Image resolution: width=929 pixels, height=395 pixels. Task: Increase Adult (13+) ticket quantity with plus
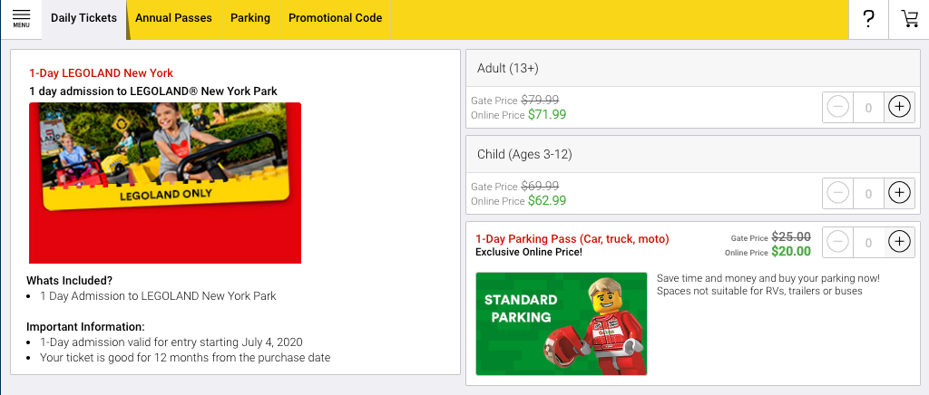click(898, 107)
